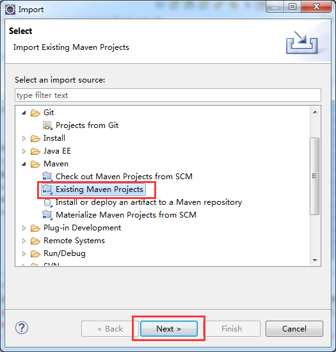Open help via the question mark icon

coord(22,328)
